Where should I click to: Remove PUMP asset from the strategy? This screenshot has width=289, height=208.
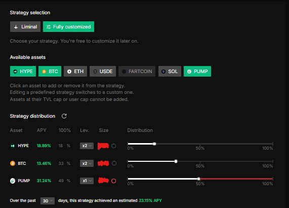point(197,72)
